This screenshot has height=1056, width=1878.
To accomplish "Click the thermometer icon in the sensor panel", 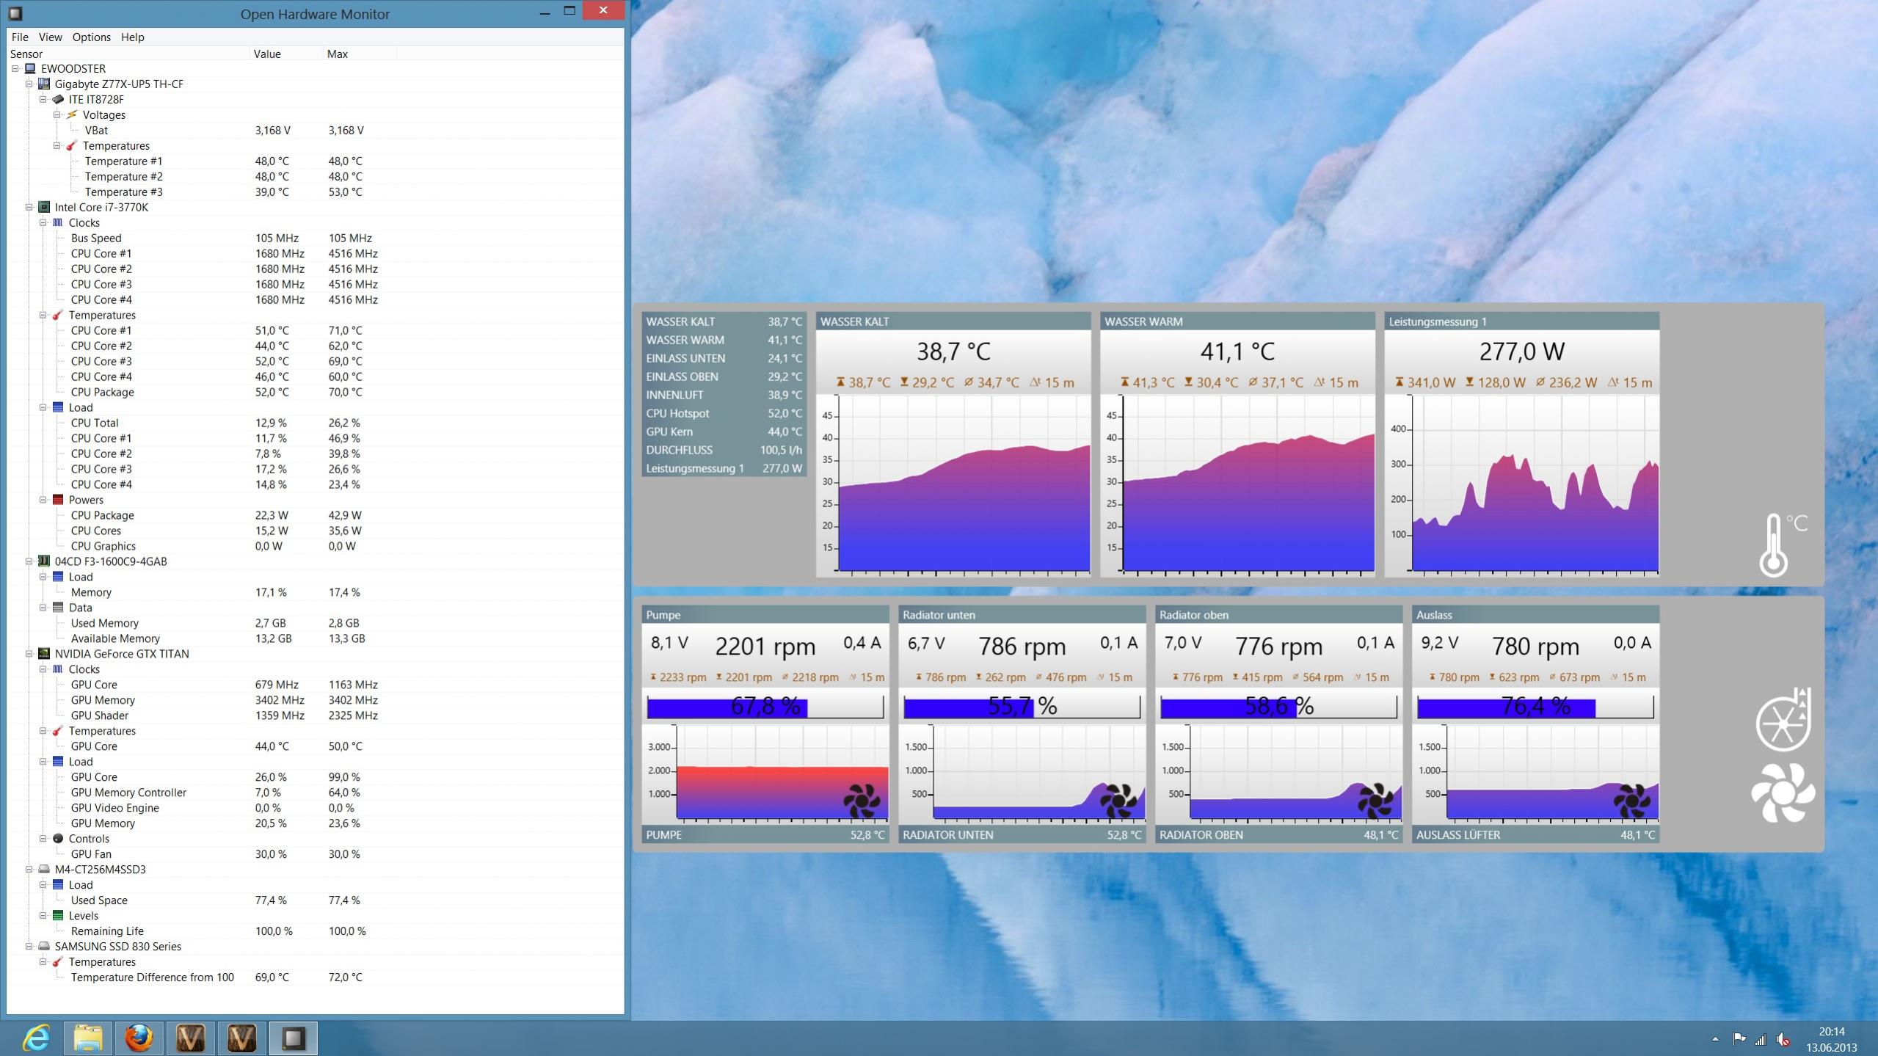I will click(1775, 545).
